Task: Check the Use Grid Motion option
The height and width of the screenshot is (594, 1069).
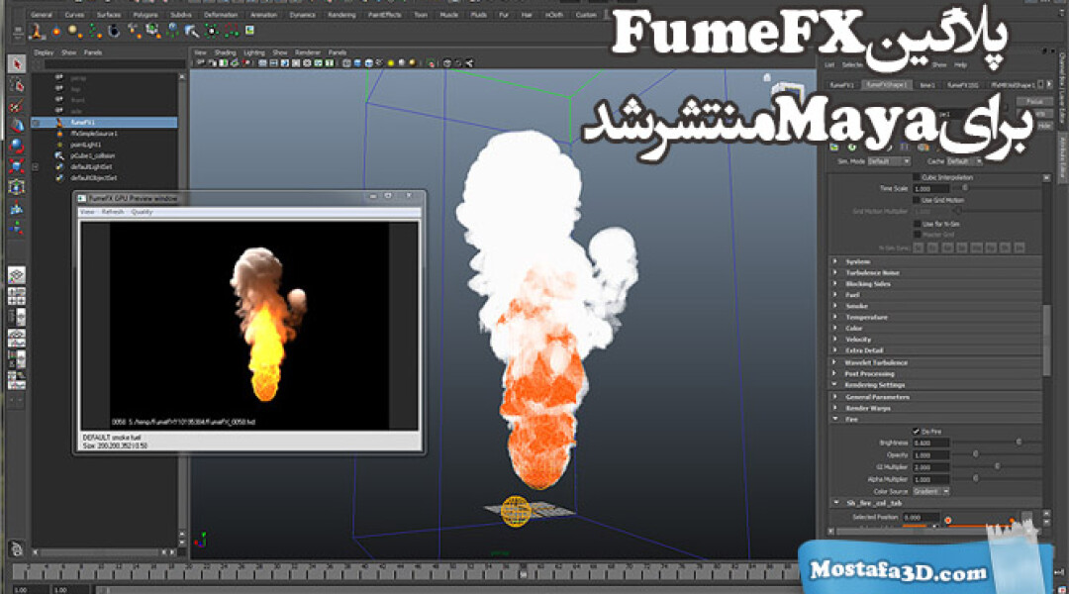Action: pos(916,200)
